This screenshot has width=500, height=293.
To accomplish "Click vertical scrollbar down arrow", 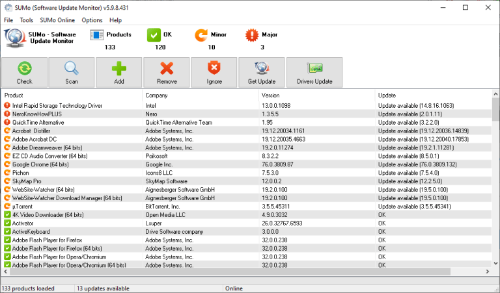I will pyautogui.click(x=495, y=263).
